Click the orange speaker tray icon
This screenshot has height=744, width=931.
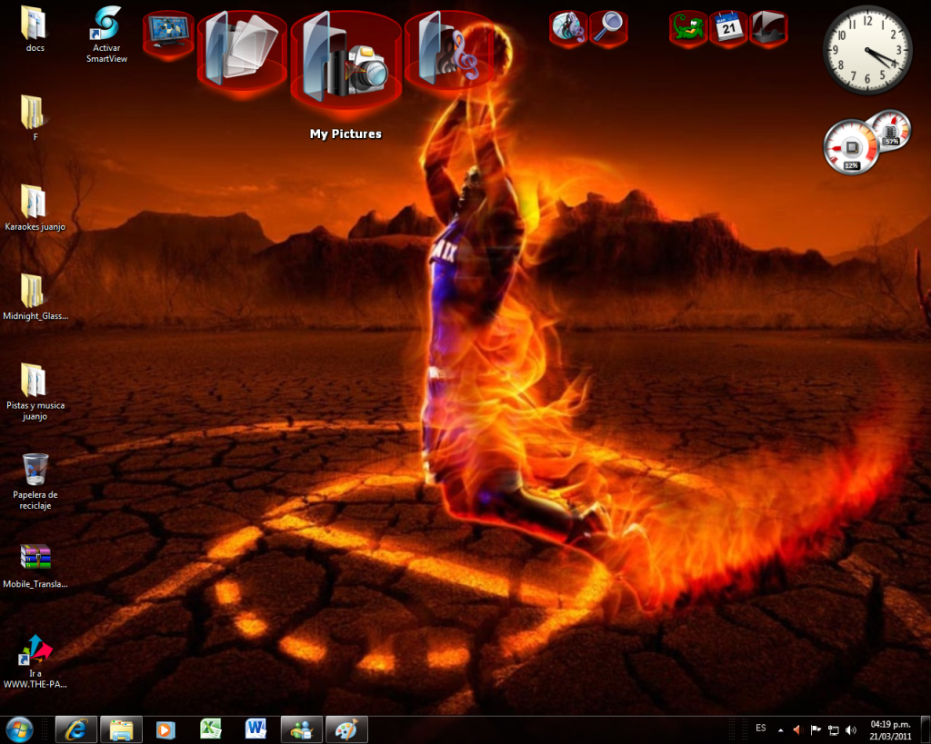point(797,729)
